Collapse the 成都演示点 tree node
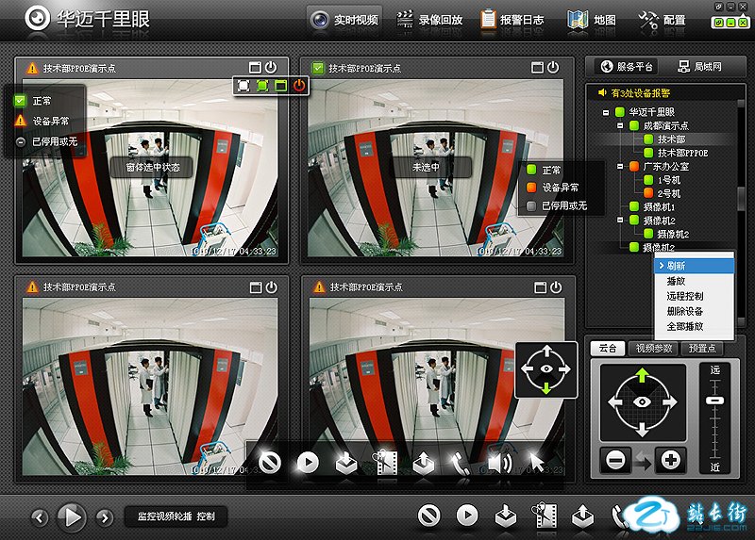 click(x=619, y=125)
